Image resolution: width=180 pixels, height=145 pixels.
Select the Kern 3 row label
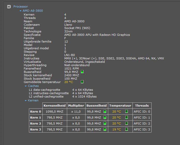(36, 129)
